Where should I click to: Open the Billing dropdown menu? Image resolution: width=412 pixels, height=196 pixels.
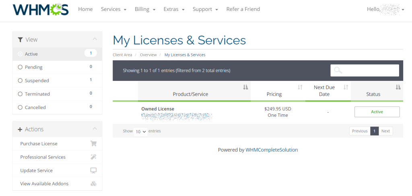(145, 9)
